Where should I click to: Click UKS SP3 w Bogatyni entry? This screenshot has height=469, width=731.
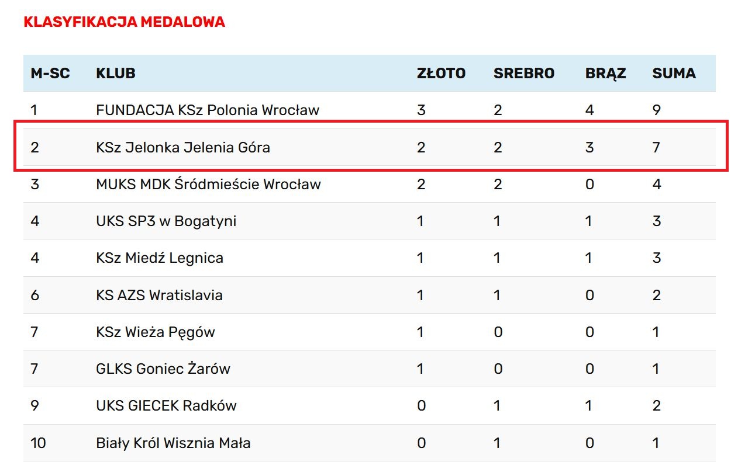[166, 221]
